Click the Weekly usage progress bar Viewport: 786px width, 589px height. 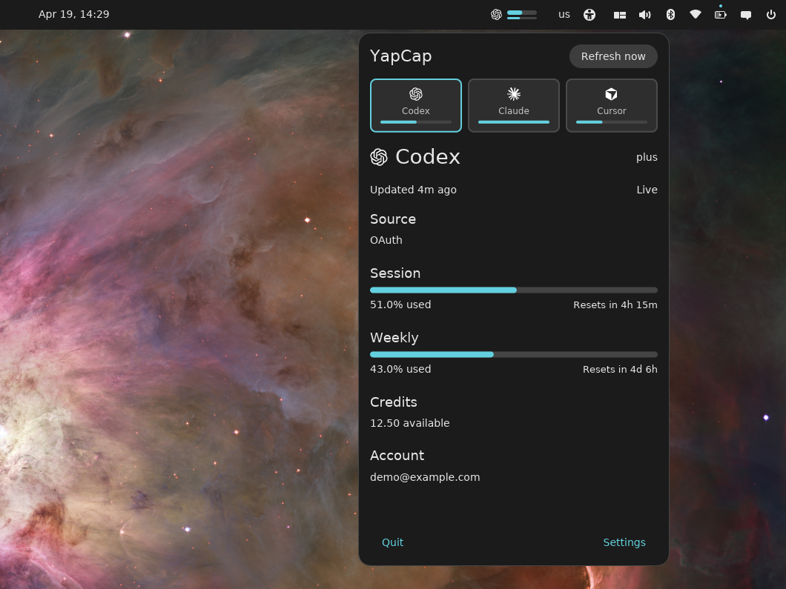tap(513, 354)
